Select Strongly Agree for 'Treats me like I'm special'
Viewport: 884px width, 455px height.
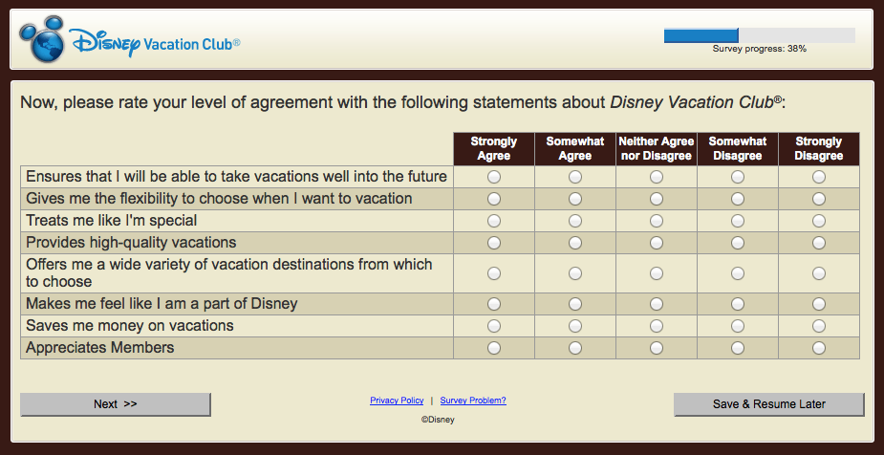pyautogui.click(x=494, y=221)
